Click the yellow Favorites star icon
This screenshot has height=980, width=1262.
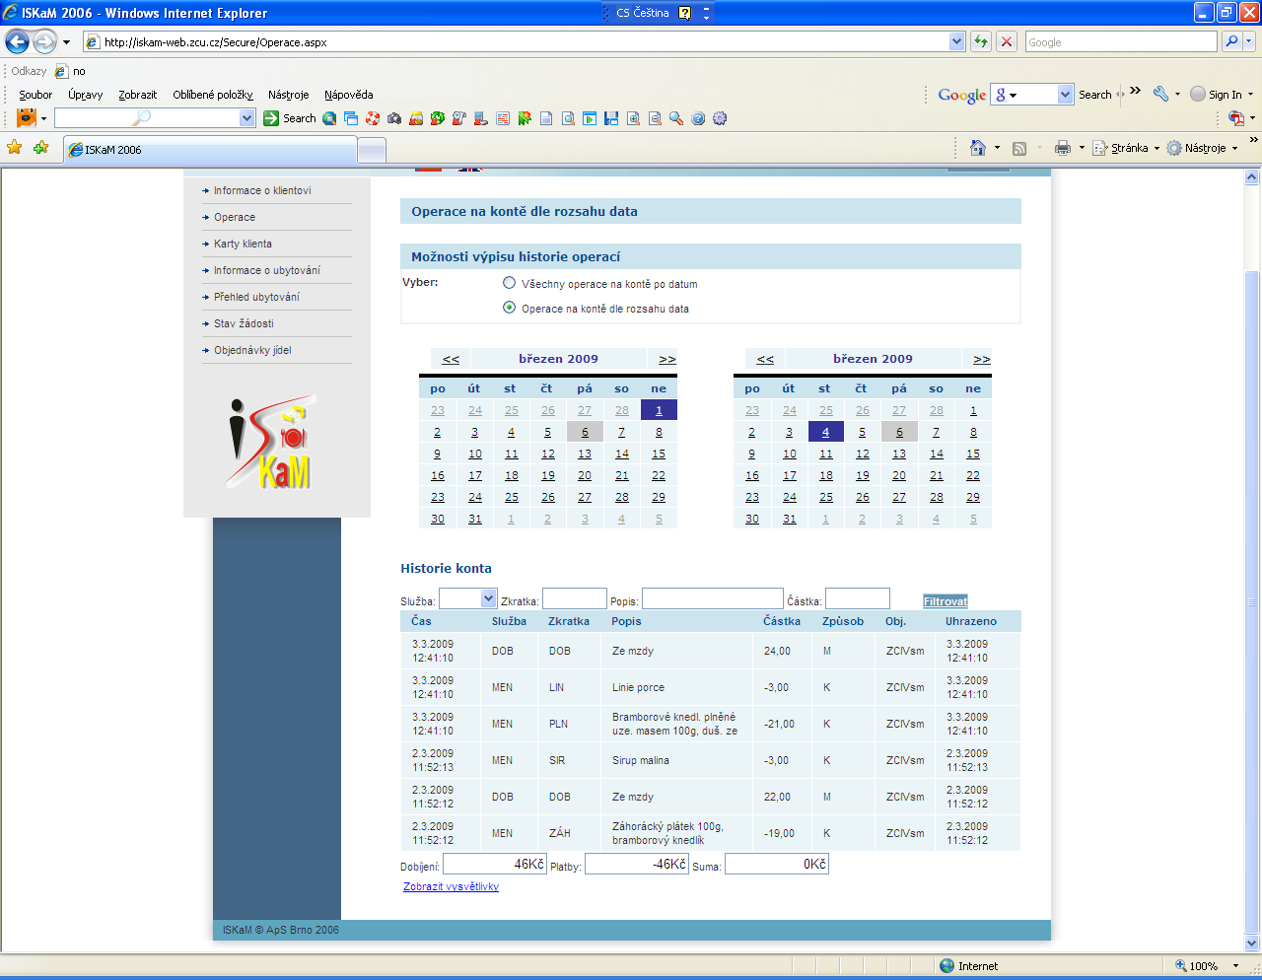(15, 147)
